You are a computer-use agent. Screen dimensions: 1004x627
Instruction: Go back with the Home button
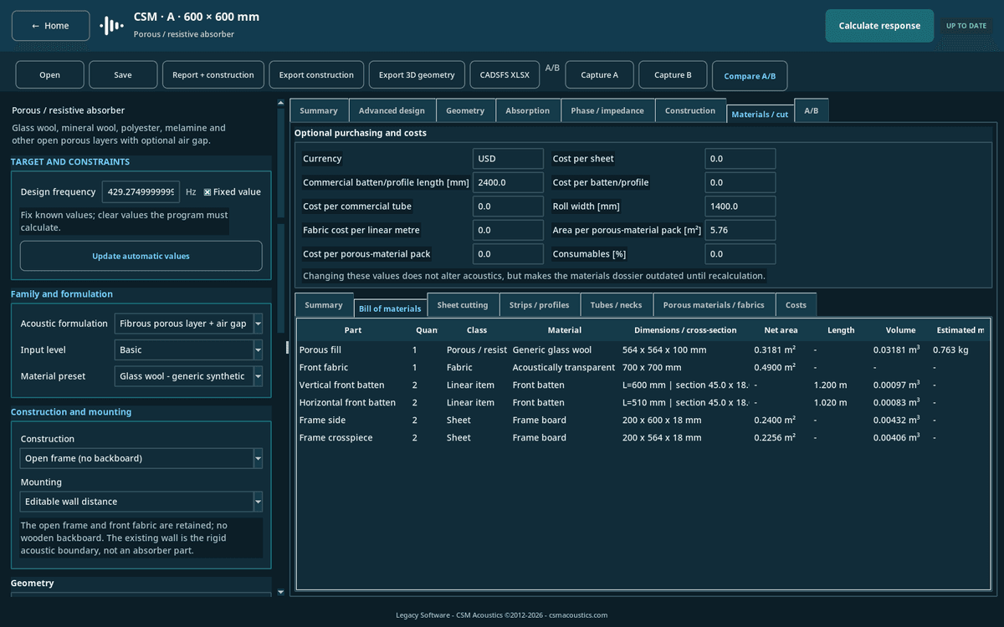[51, 26]
